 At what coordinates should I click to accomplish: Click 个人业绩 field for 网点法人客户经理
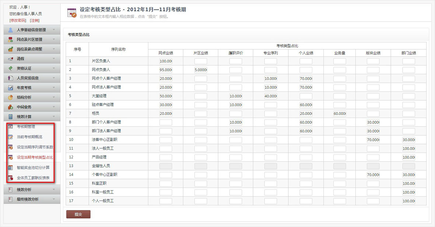(x=306, y=87)
